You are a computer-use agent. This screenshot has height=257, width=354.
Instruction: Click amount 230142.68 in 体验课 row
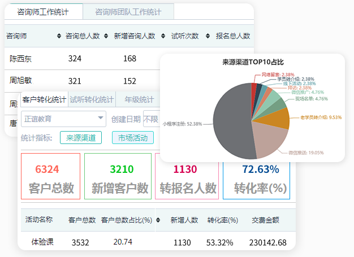[x=267, y=242]
